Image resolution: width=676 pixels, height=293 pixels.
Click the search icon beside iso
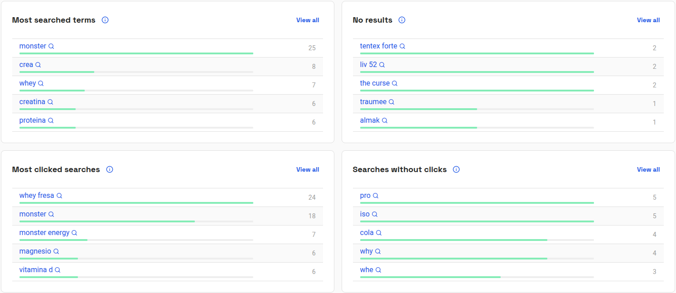click(x=375, y=214)
